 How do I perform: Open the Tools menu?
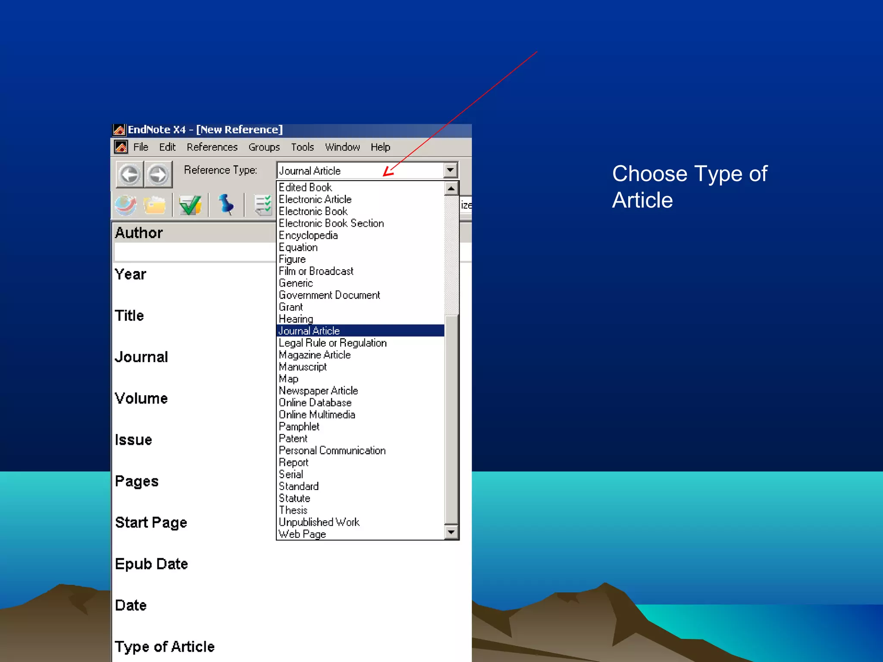coord(302,147)
